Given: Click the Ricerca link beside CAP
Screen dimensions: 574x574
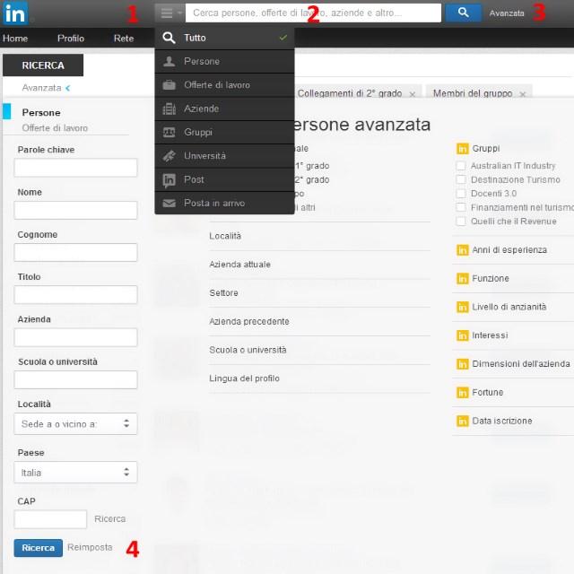Looking at the screenshot, I should (109, 518).
